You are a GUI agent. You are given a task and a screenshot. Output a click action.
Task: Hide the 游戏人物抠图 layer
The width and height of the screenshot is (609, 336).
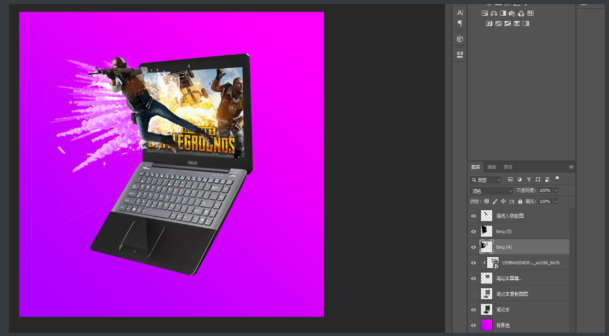(473, 216)
